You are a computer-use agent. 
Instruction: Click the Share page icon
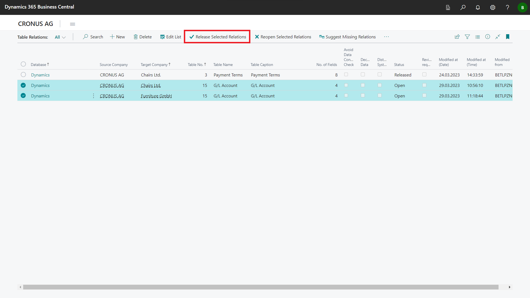point(457,37)
